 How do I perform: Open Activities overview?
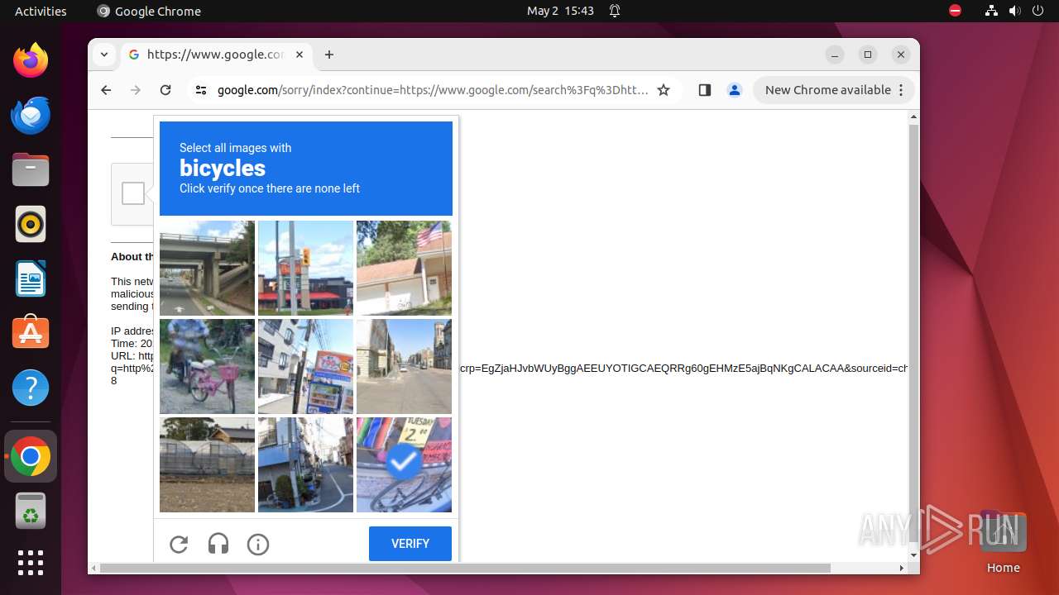tap(41, 11)
